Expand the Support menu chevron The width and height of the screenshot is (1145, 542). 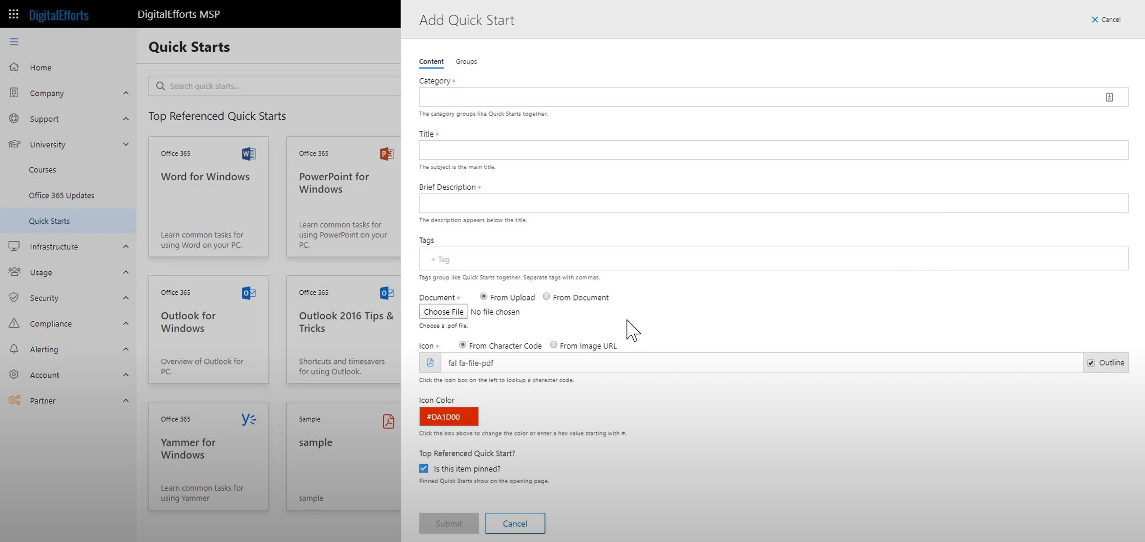click(126, 119)
